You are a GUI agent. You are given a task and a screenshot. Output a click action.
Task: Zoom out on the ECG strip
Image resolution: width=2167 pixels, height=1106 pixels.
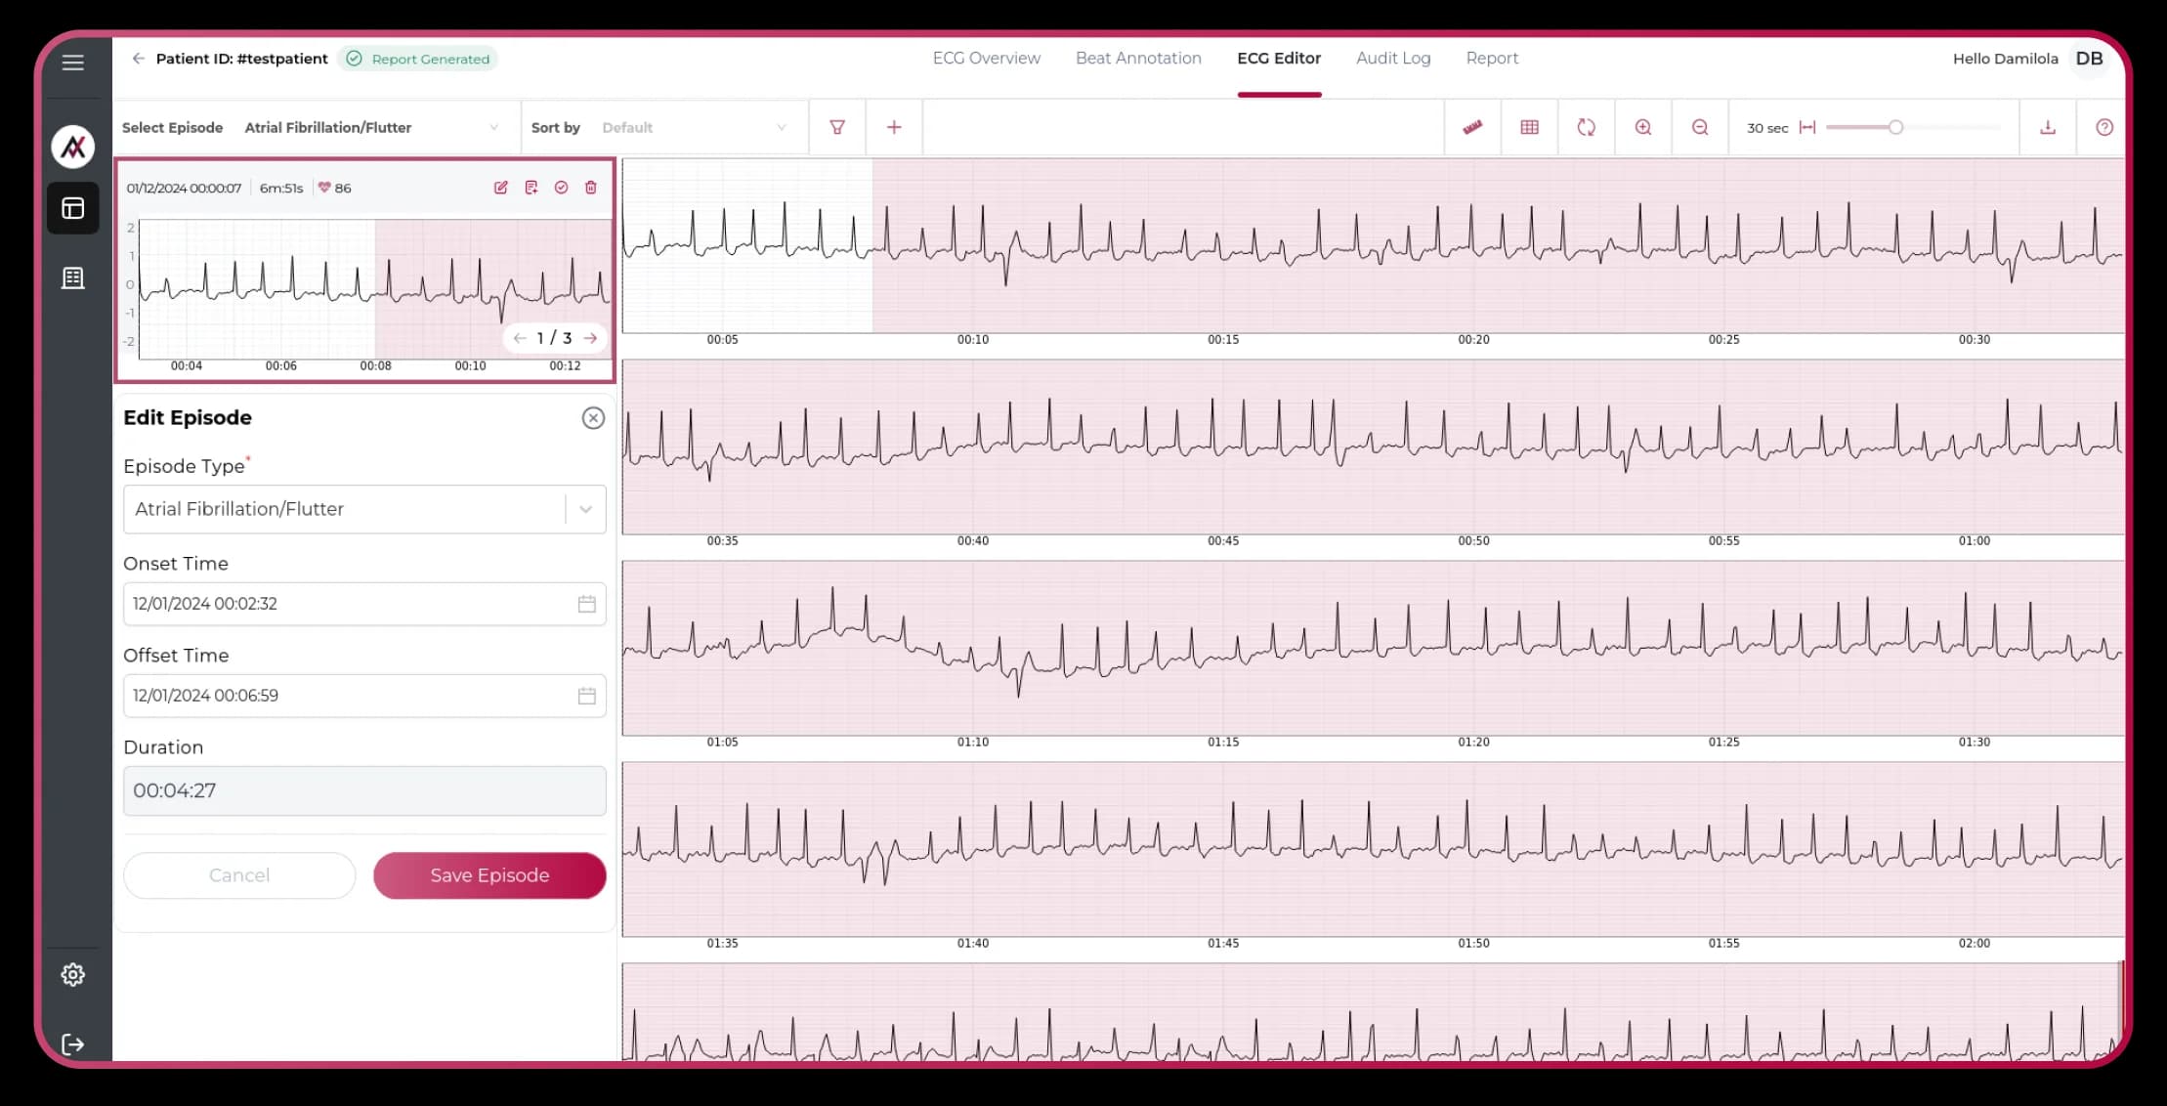pos(1700,127)
